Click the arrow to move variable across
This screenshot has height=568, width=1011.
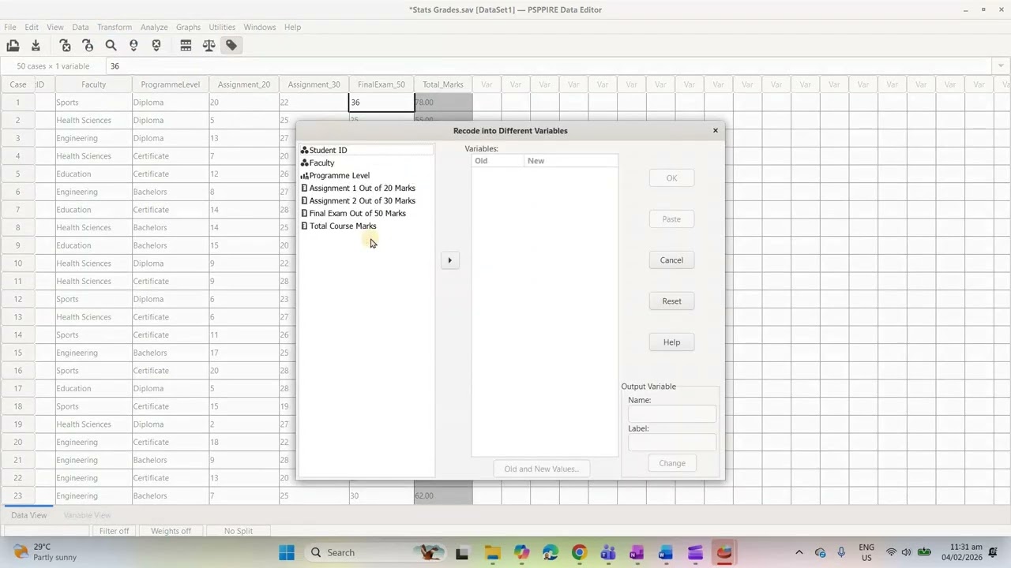[x=449, y=260]
